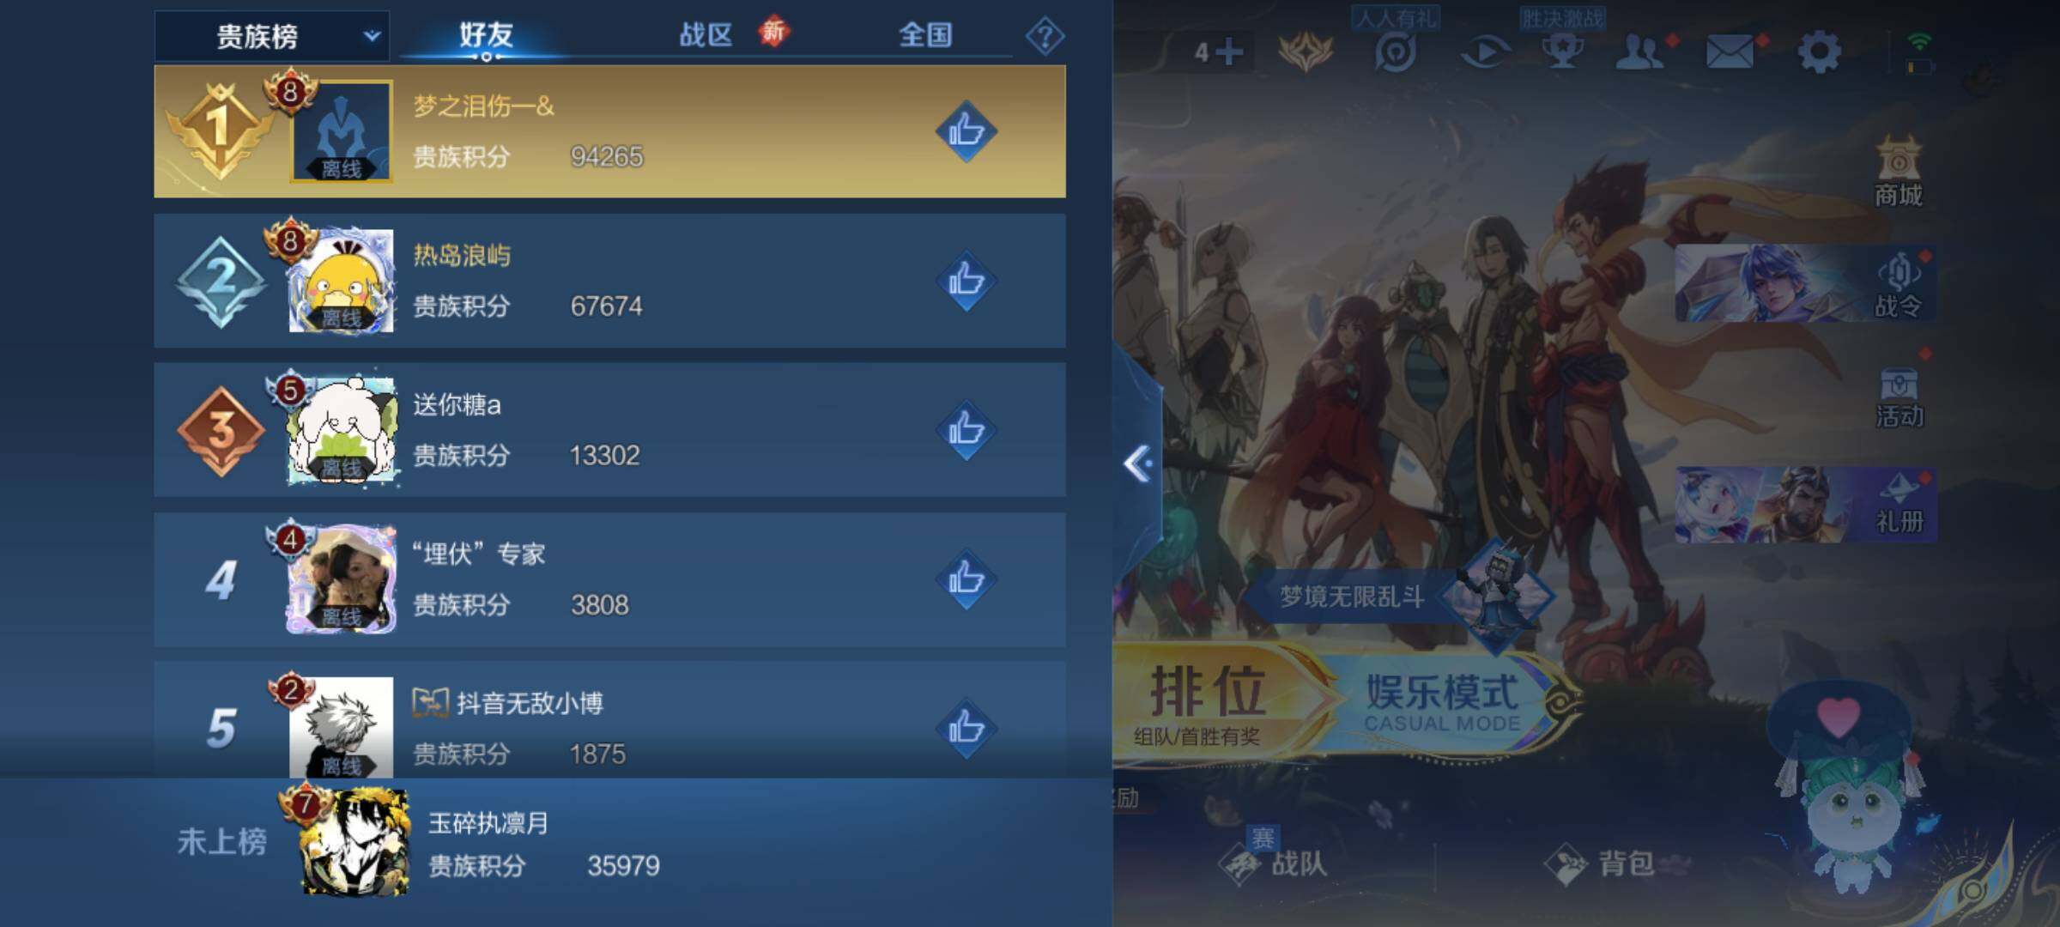Open the 活动 events icon

1899,397
